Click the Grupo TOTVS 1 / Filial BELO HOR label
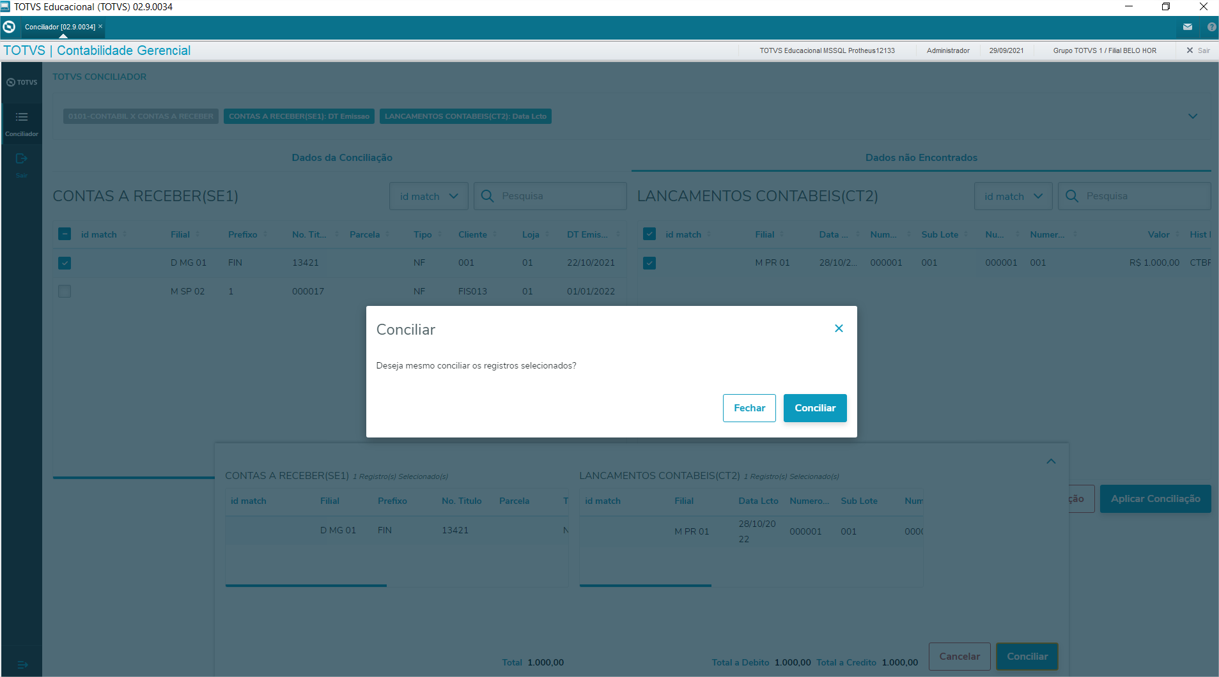 click(x=1105, y=50)
